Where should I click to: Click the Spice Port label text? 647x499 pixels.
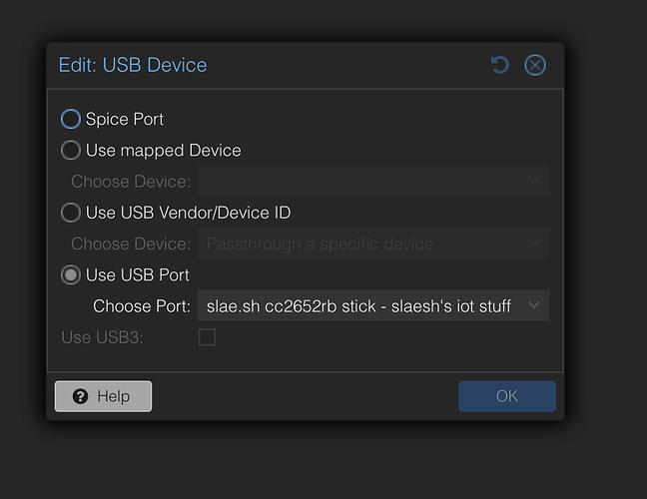[x=125, y=119]
